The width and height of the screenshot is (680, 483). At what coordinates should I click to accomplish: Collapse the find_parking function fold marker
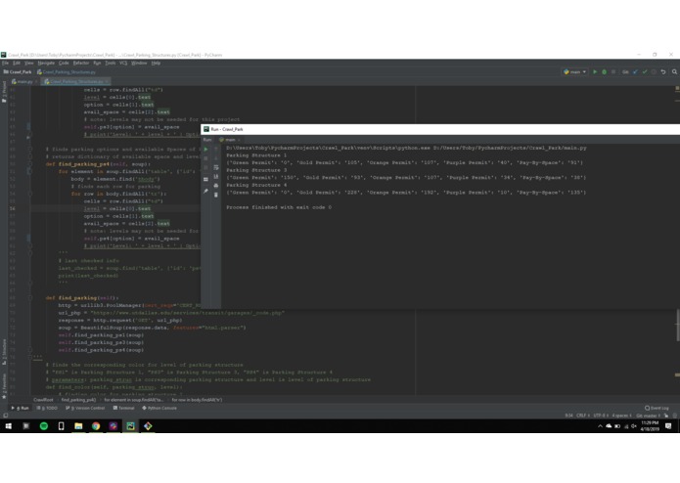[x=30, y=298]
